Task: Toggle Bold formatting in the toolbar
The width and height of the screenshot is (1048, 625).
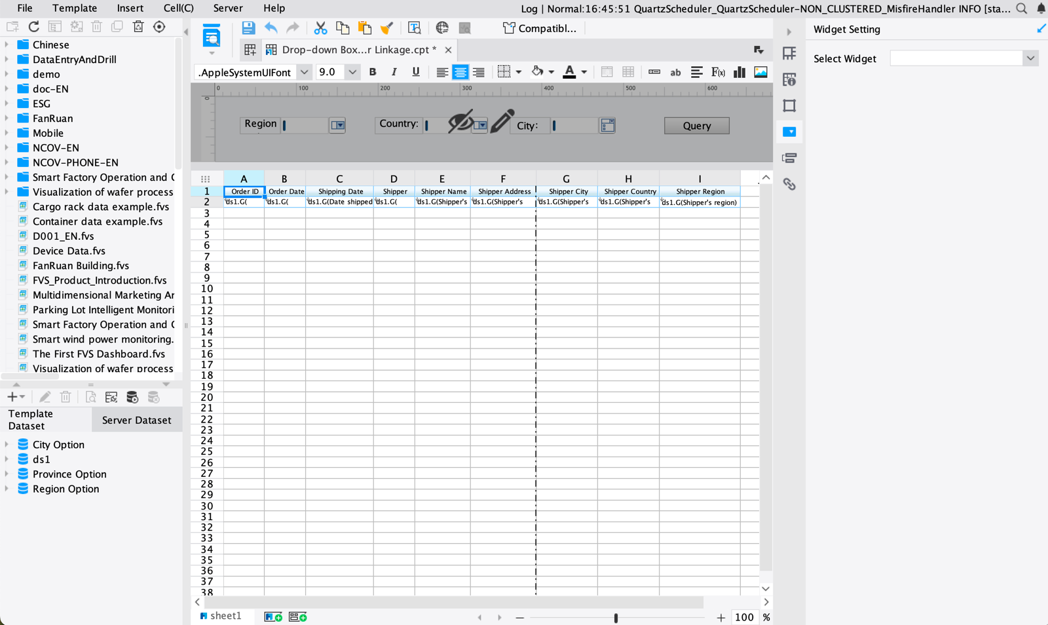Action: pyautogui.click(x=372, y=72)
